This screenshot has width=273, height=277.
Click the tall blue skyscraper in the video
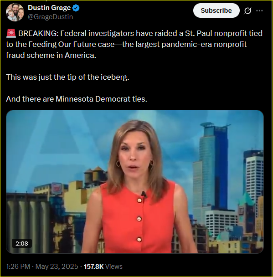pos(213,166)
